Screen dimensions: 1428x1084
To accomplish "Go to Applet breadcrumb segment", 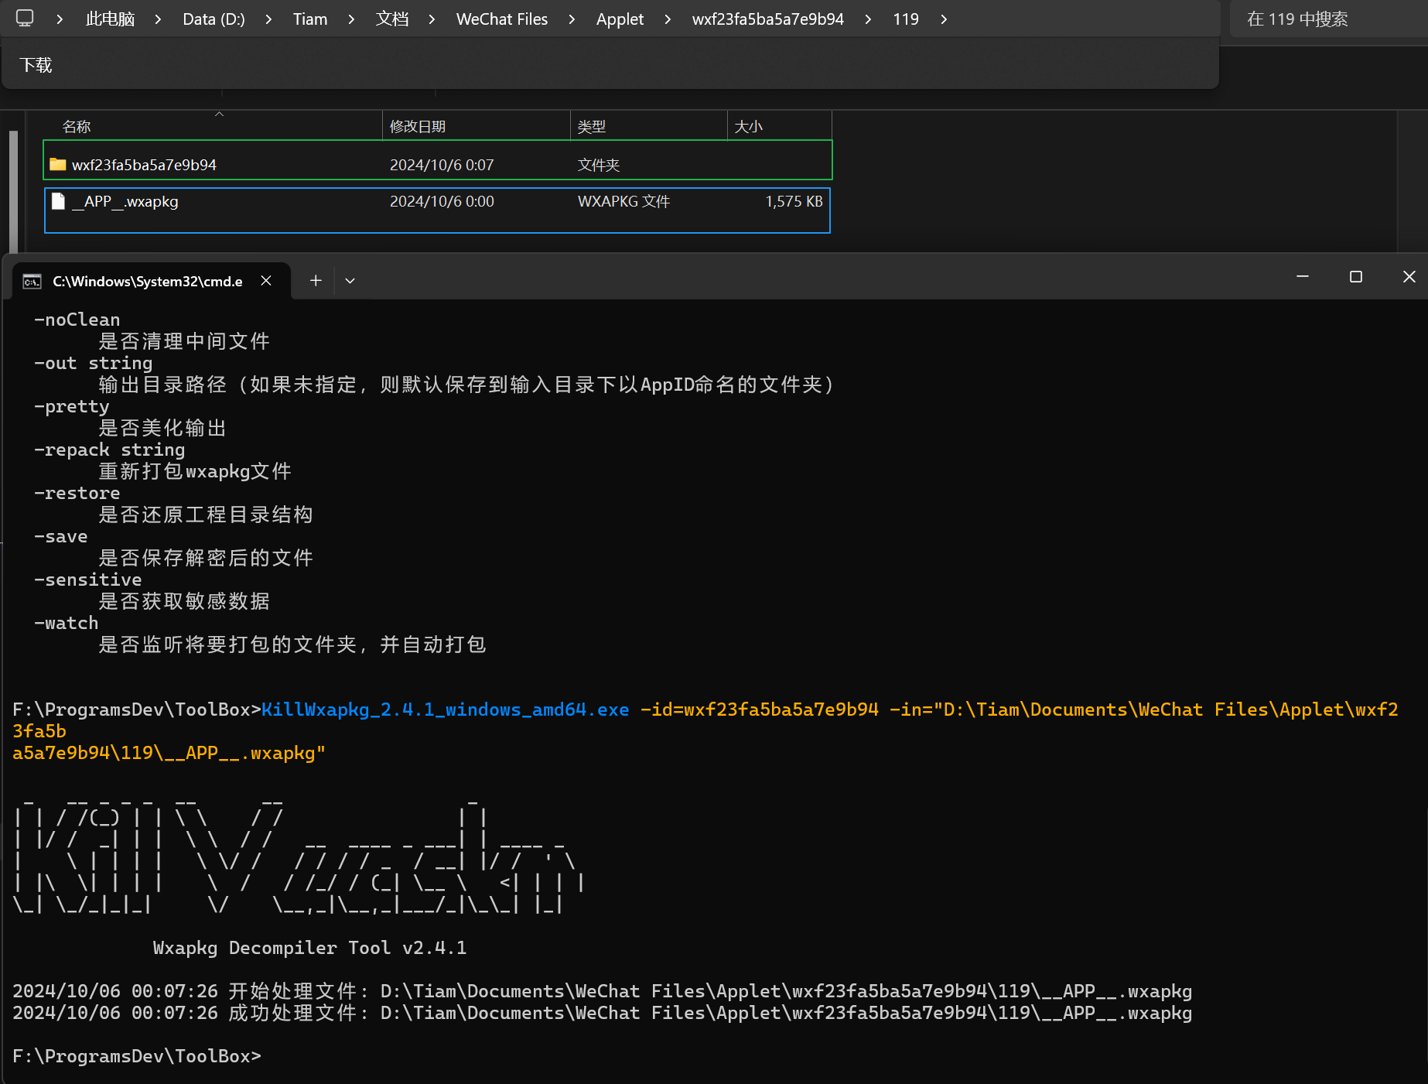I will tap(620, 19).
